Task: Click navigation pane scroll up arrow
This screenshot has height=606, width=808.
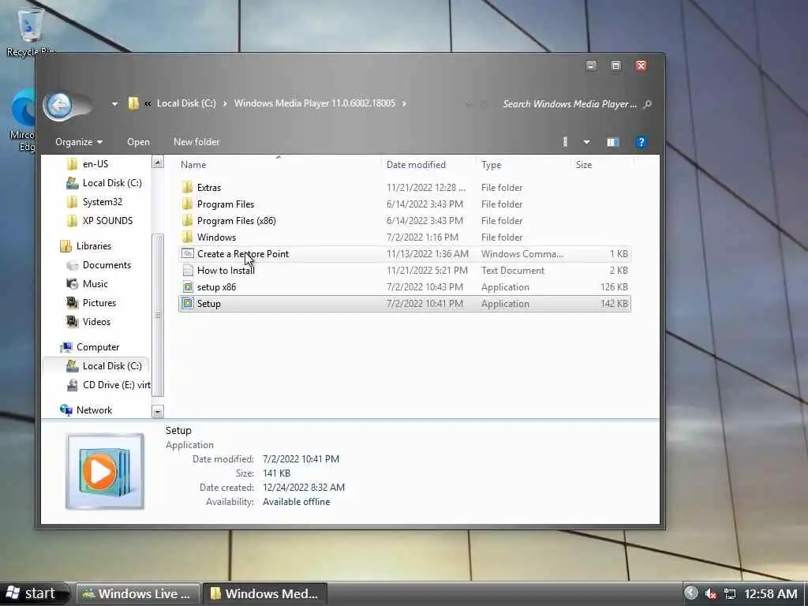Action: point(158,163)
